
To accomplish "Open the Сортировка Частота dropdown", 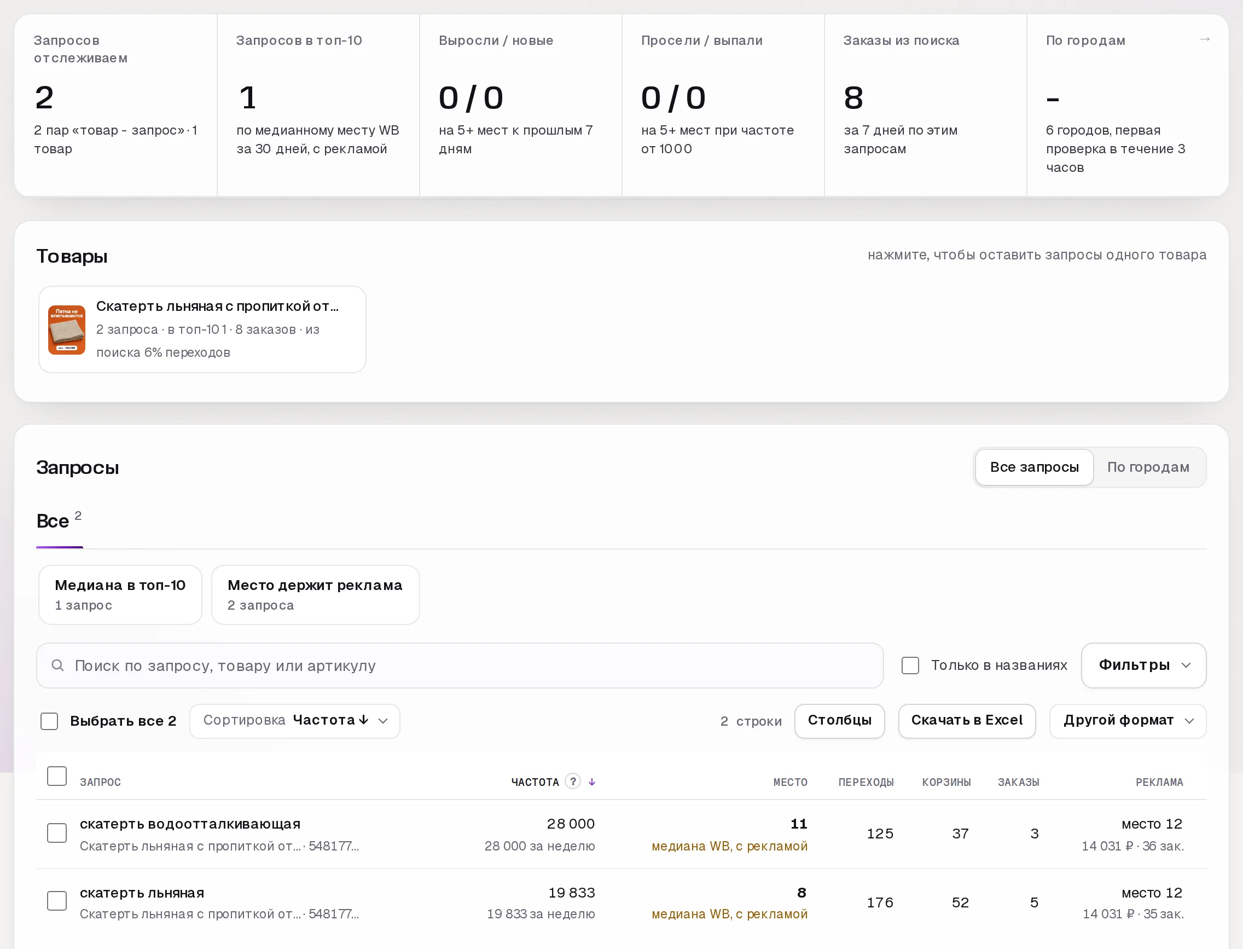I will (x=295, y=721).
